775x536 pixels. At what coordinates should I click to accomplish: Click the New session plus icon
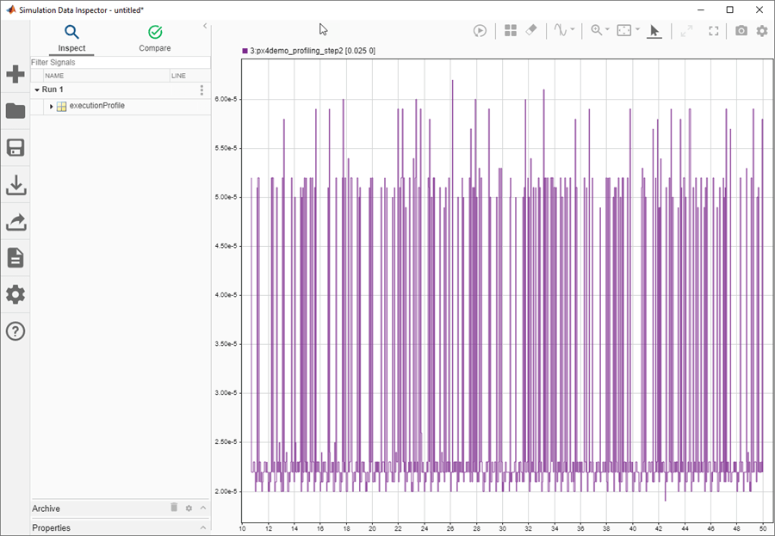15,74
